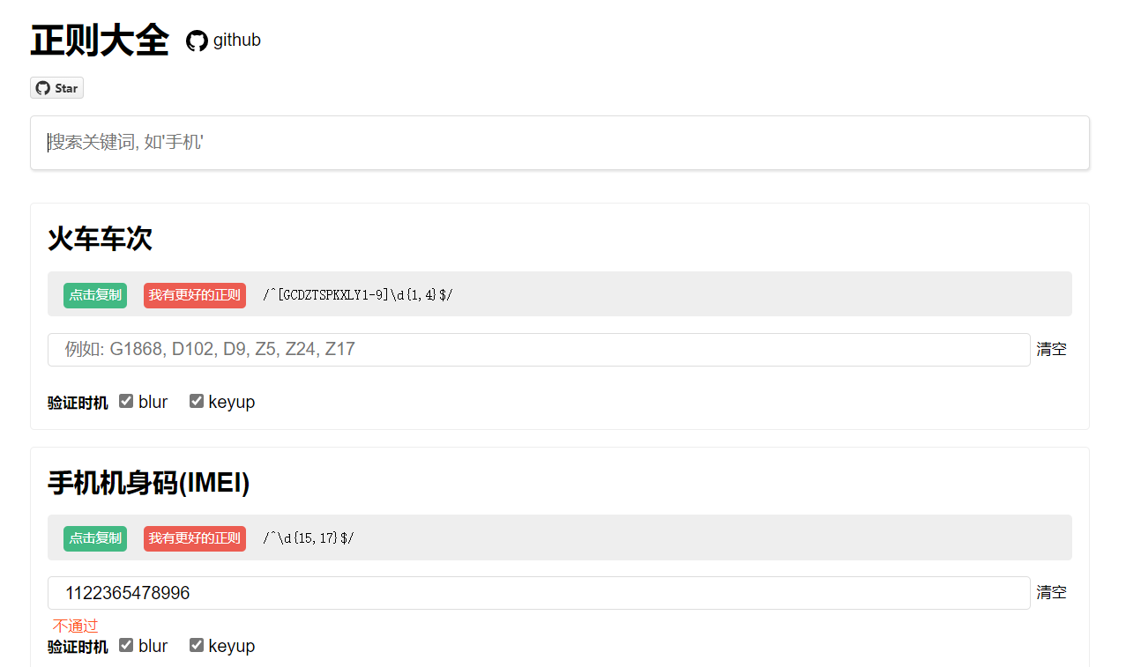
Task: Copy the train number regex
Action: 95,295
